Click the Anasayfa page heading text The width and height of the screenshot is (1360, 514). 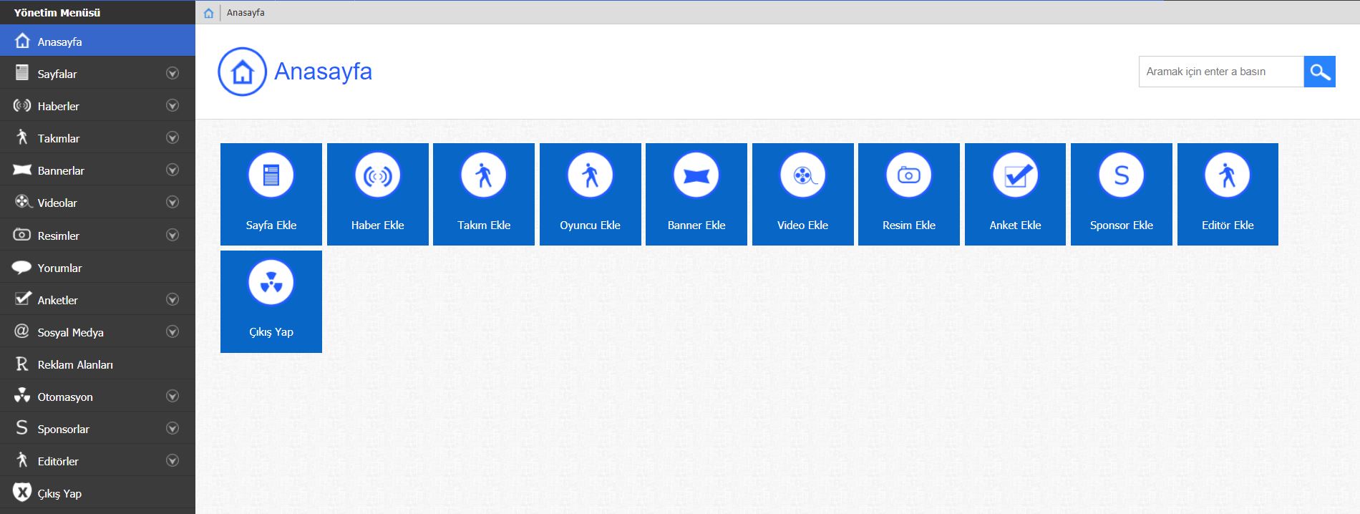click(323, 72)
